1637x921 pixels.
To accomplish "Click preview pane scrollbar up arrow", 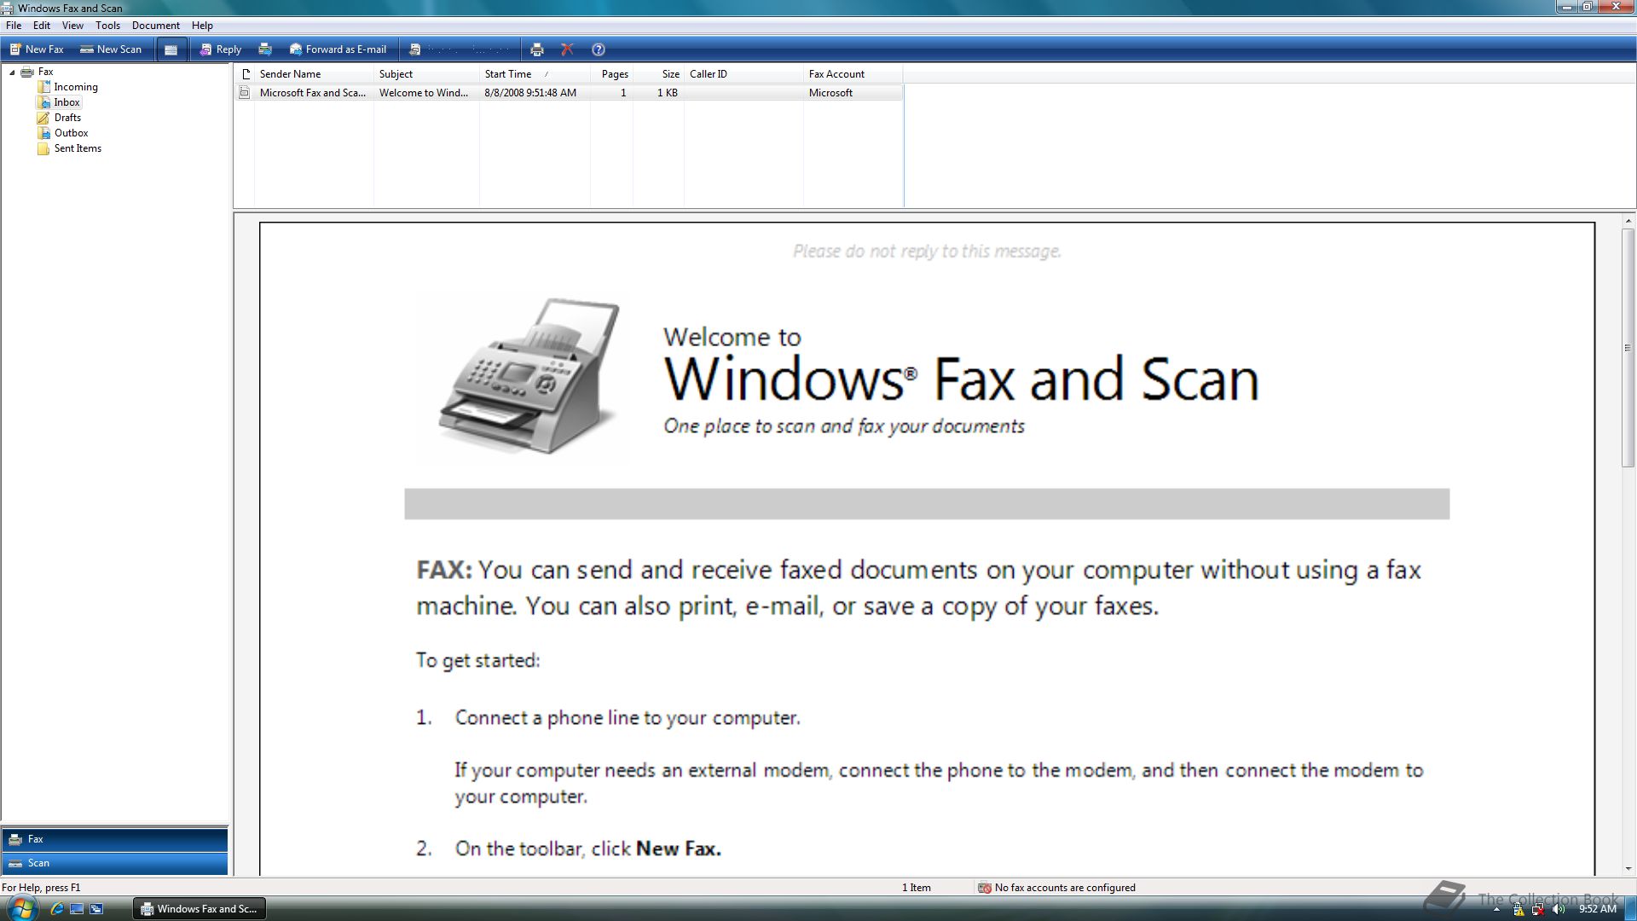I will (1628, 222).
